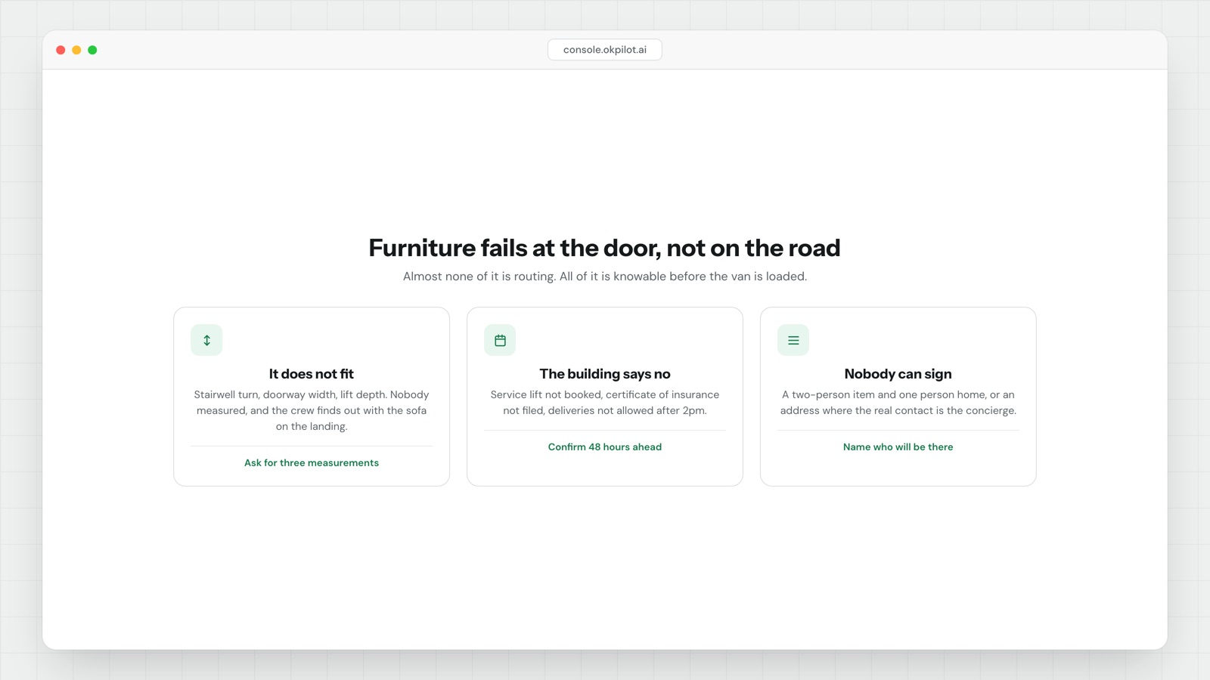Select the "Nobody can sign" card title

tap(898, 374)
